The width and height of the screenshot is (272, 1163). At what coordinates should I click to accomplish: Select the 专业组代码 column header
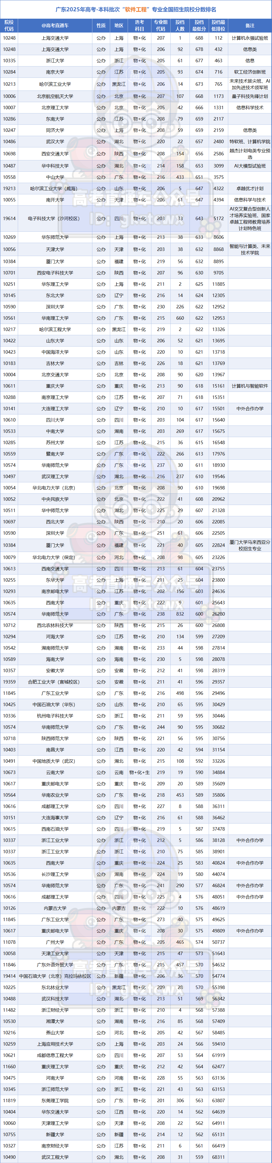point(161,25)
